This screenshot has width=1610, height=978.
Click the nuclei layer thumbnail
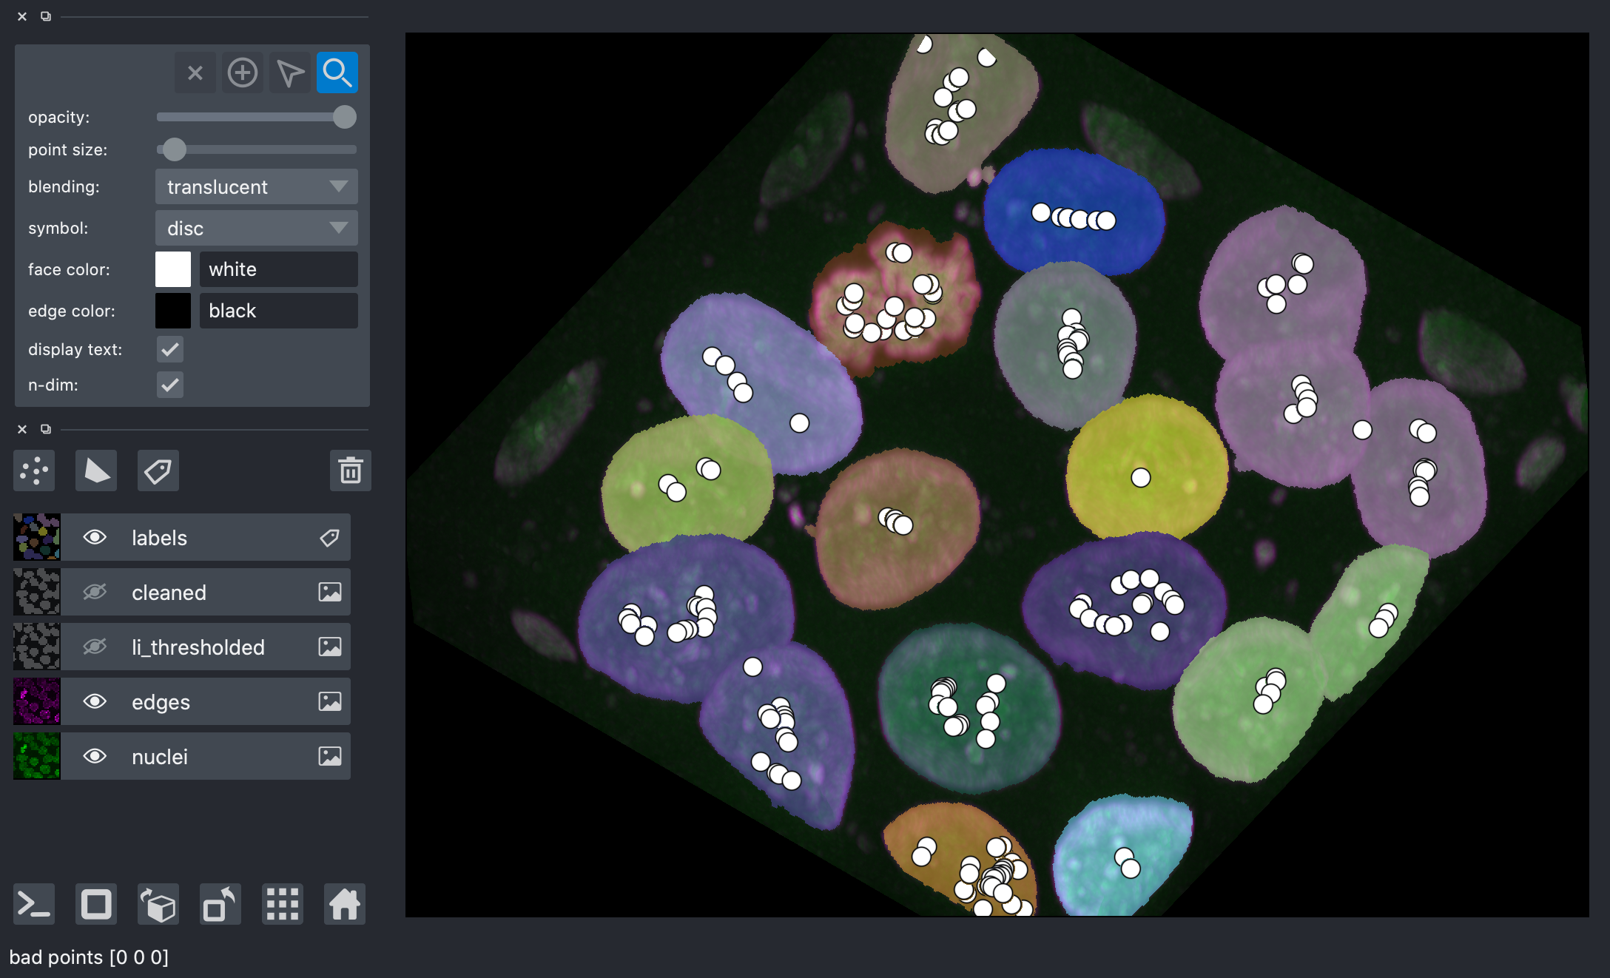click(x=37, y=757)
